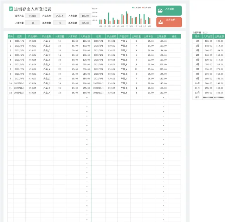Select inbound amount 255.00 in row 6
Viewport: 225px width, 222px height.
pos(85,65)
